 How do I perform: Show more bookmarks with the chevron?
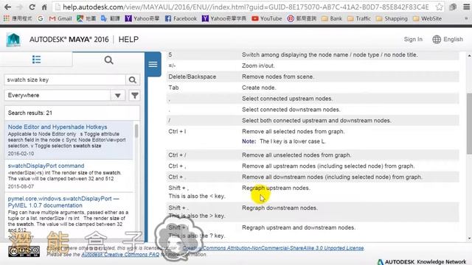click(x=466, y=18)
